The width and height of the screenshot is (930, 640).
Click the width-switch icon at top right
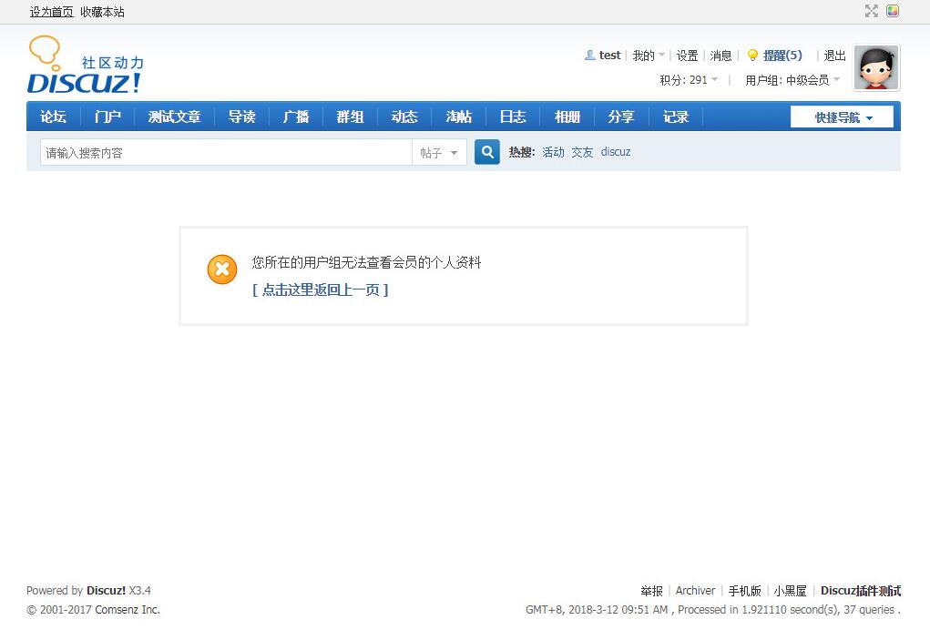[872, 11]
